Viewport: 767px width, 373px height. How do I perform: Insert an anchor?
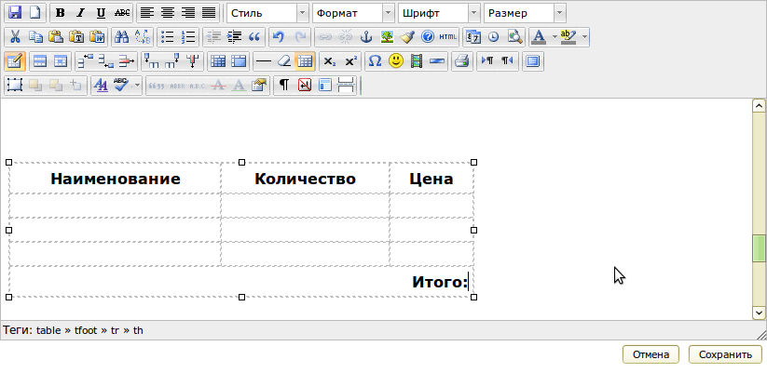[x=366, y=37]
